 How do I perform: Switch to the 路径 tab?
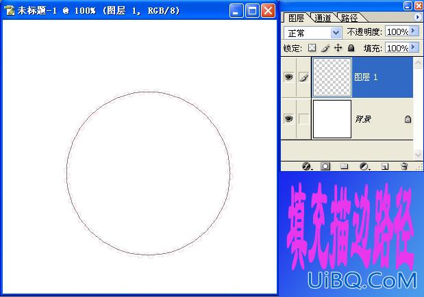349,18
